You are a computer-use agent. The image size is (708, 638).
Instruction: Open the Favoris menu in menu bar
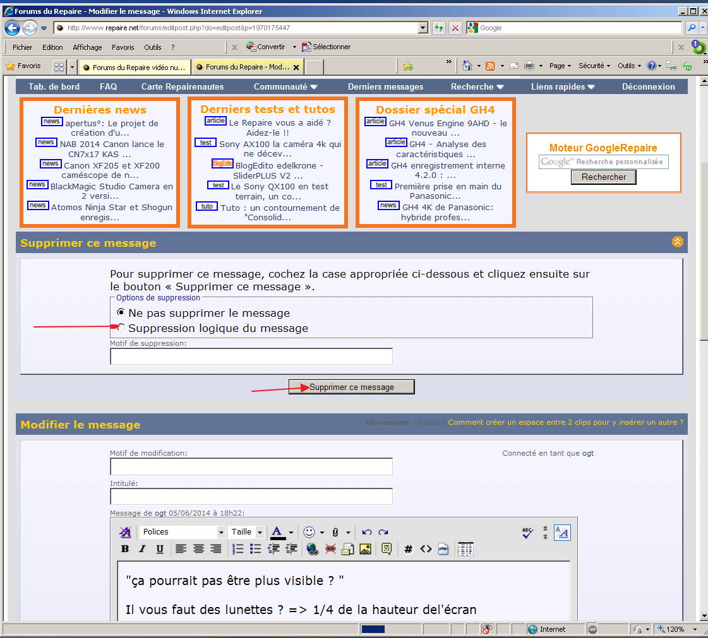pyautogui.click(x=123, y=47)
